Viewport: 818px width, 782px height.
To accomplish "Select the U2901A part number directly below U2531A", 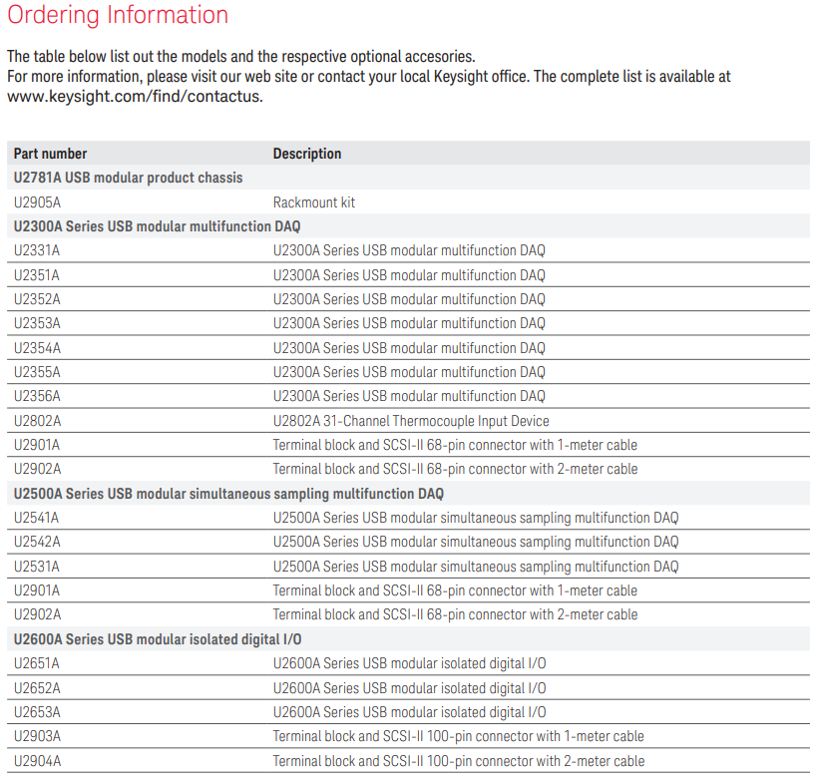I will click(x=37, y=590).
